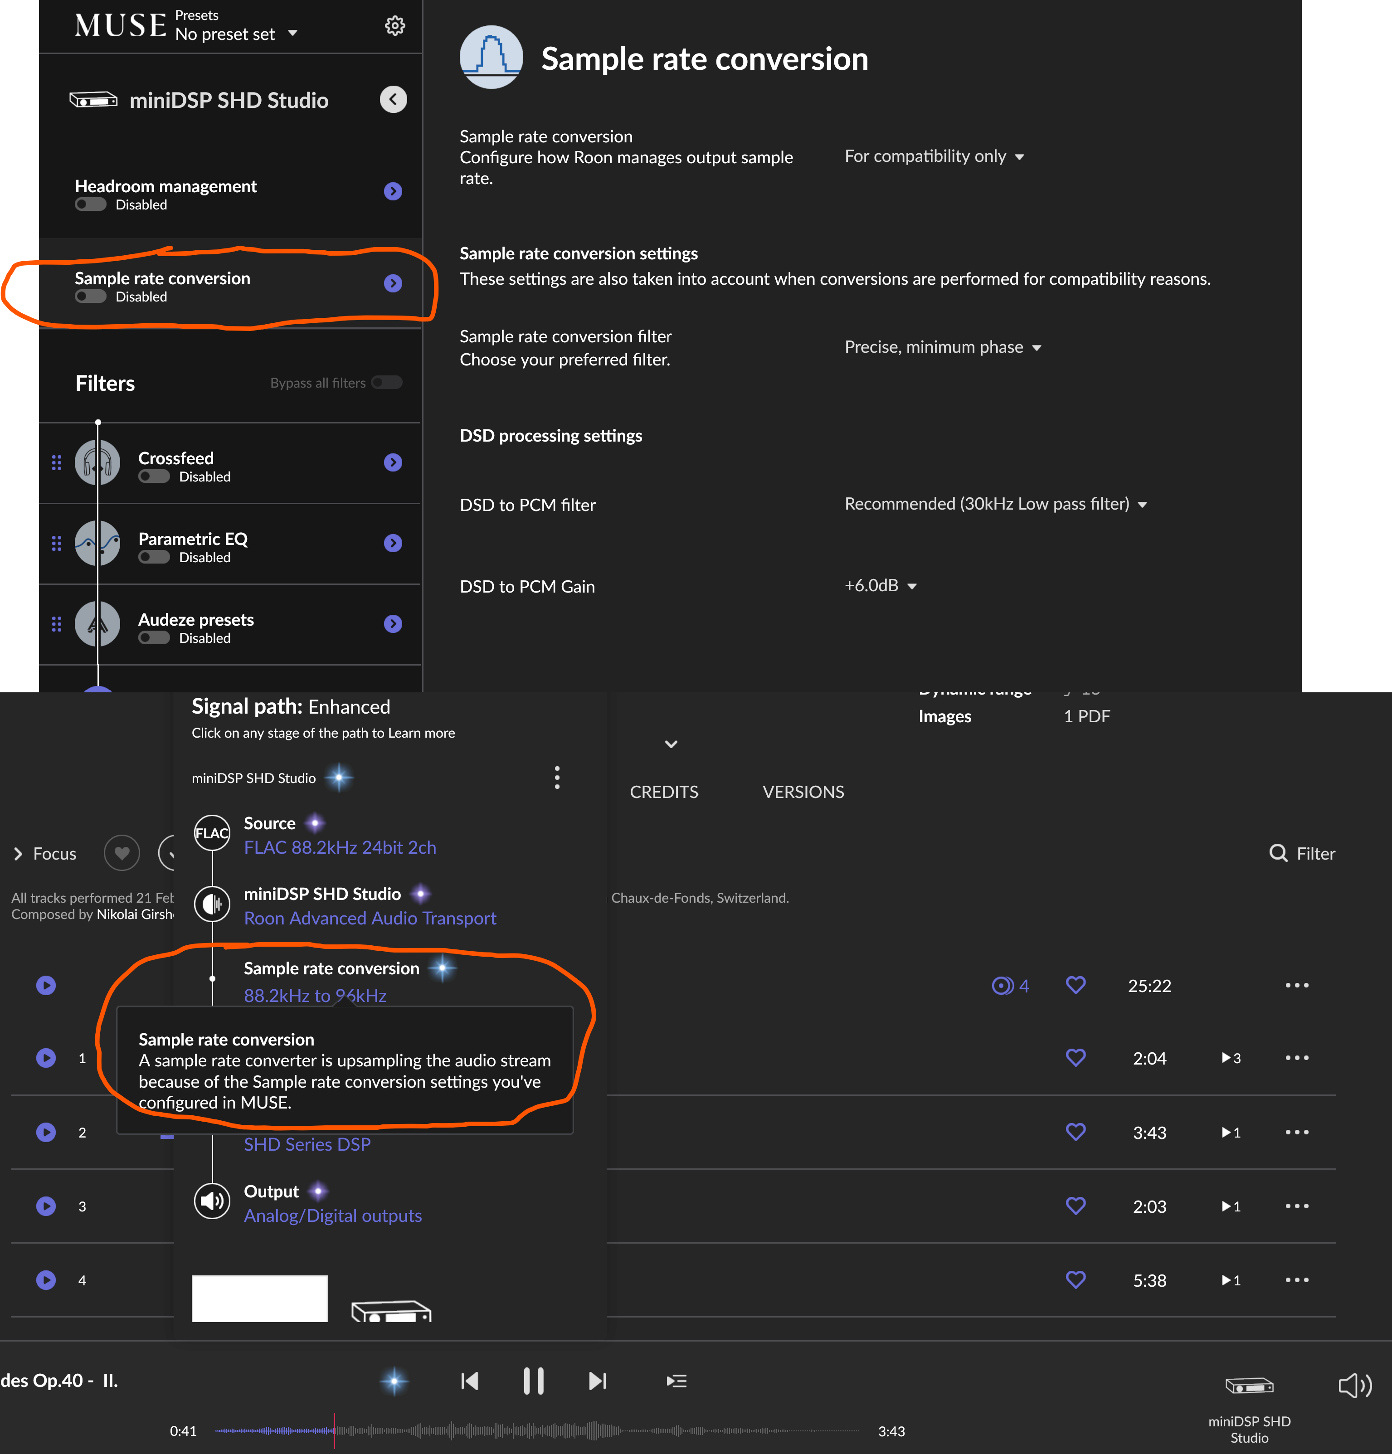
Task: Click the Output speaker icon
Action: pyautogui.click(x=212, y=1201)
